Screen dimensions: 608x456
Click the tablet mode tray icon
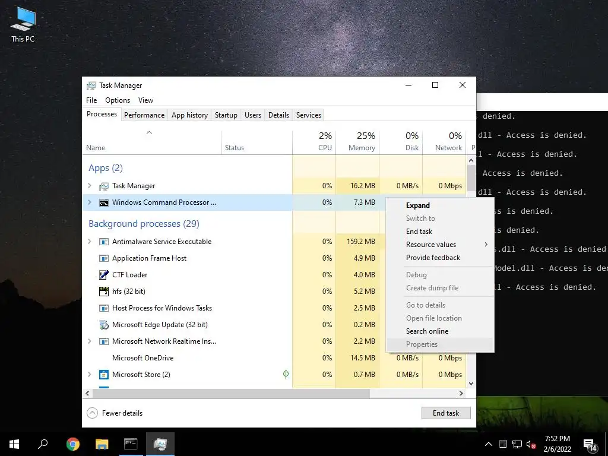tap(503, 444)
